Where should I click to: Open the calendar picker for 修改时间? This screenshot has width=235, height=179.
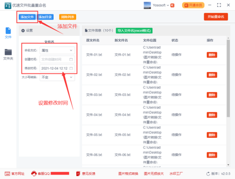pyautogui.click(x=71, y=68)
